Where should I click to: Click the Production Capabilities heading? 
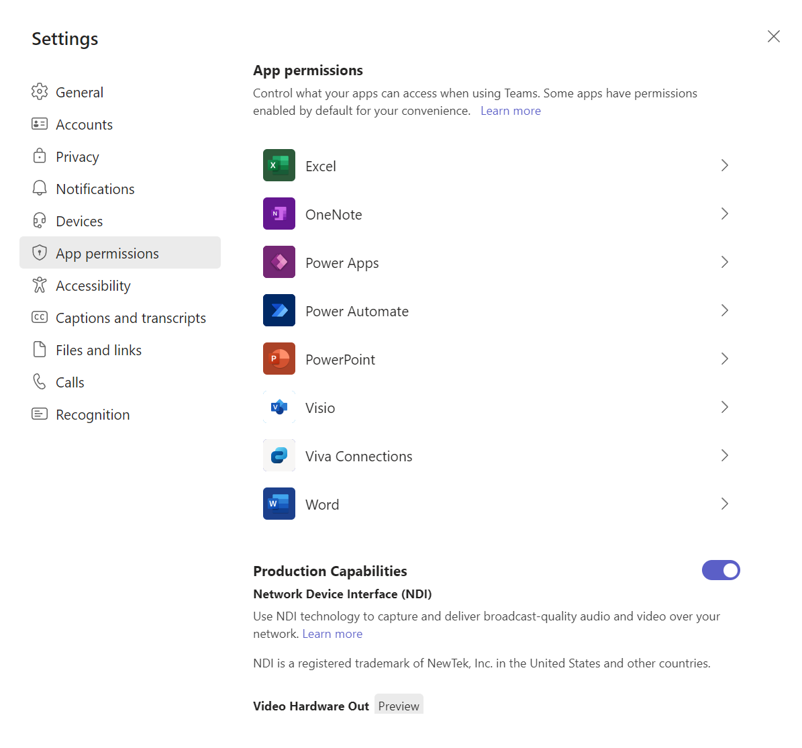330,571
